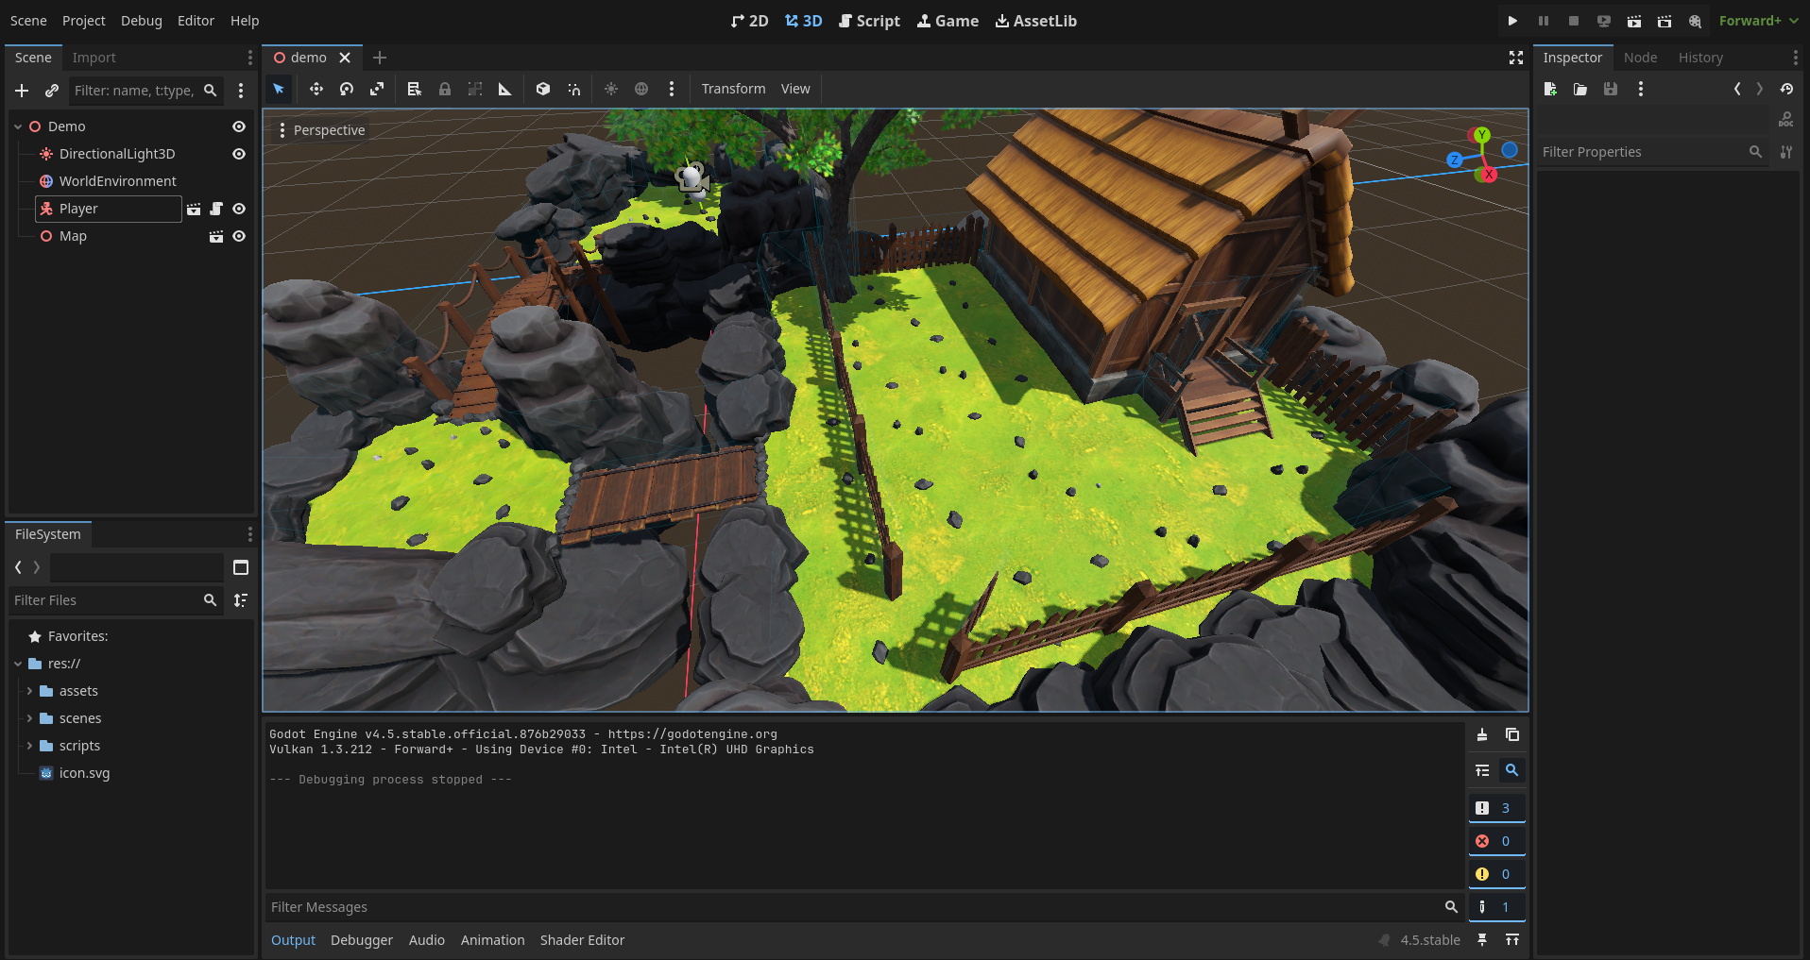Toggle distraction-free mode icon
The image size is (1810, 960).
[x=1516, y=58]
